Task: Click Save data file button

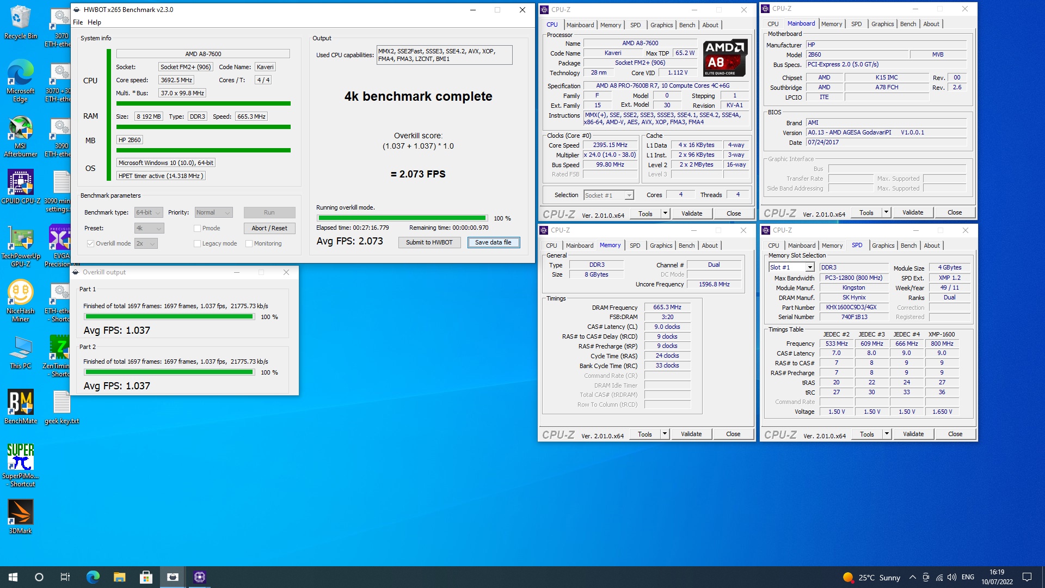Action: coord(493,242)
